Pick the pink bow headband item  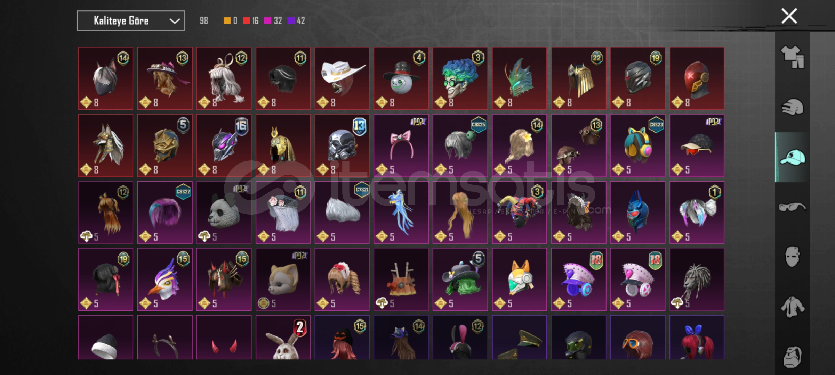click(x=401, y=145)
